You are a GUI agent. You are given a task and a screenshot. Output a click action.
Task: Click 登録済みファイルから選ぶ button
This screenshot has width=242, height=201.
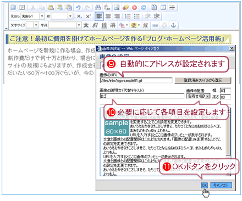[x=203, y=80]
